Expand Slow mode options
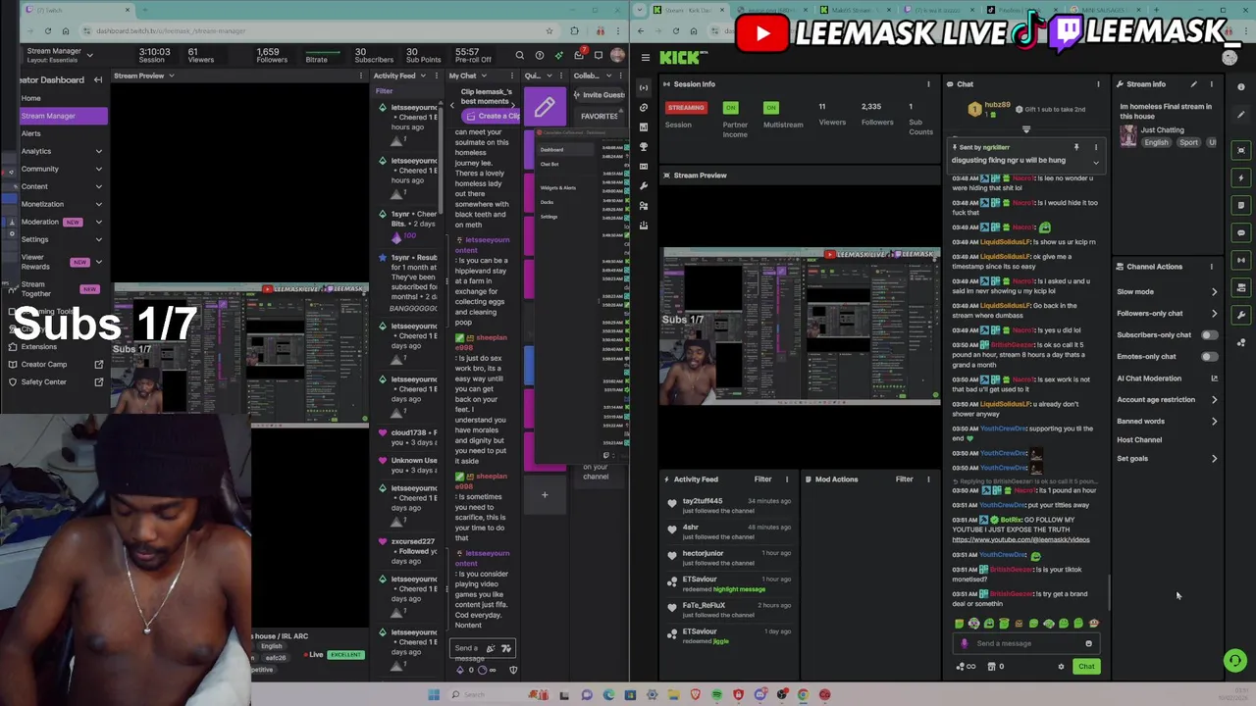Screen dimensions: 1256x706 1214,292
